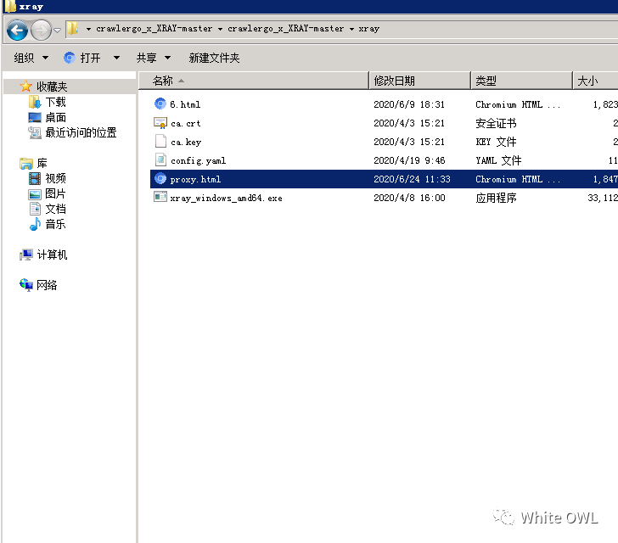Screen dimensions: 618x543
Task: Click date 2020/4/19 9:46
Action: (x=409, y=160)
